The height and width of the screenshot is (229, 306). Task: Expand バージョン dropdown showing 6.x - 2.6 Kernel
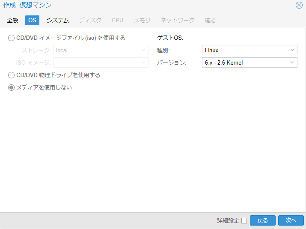tap(250, 62)
